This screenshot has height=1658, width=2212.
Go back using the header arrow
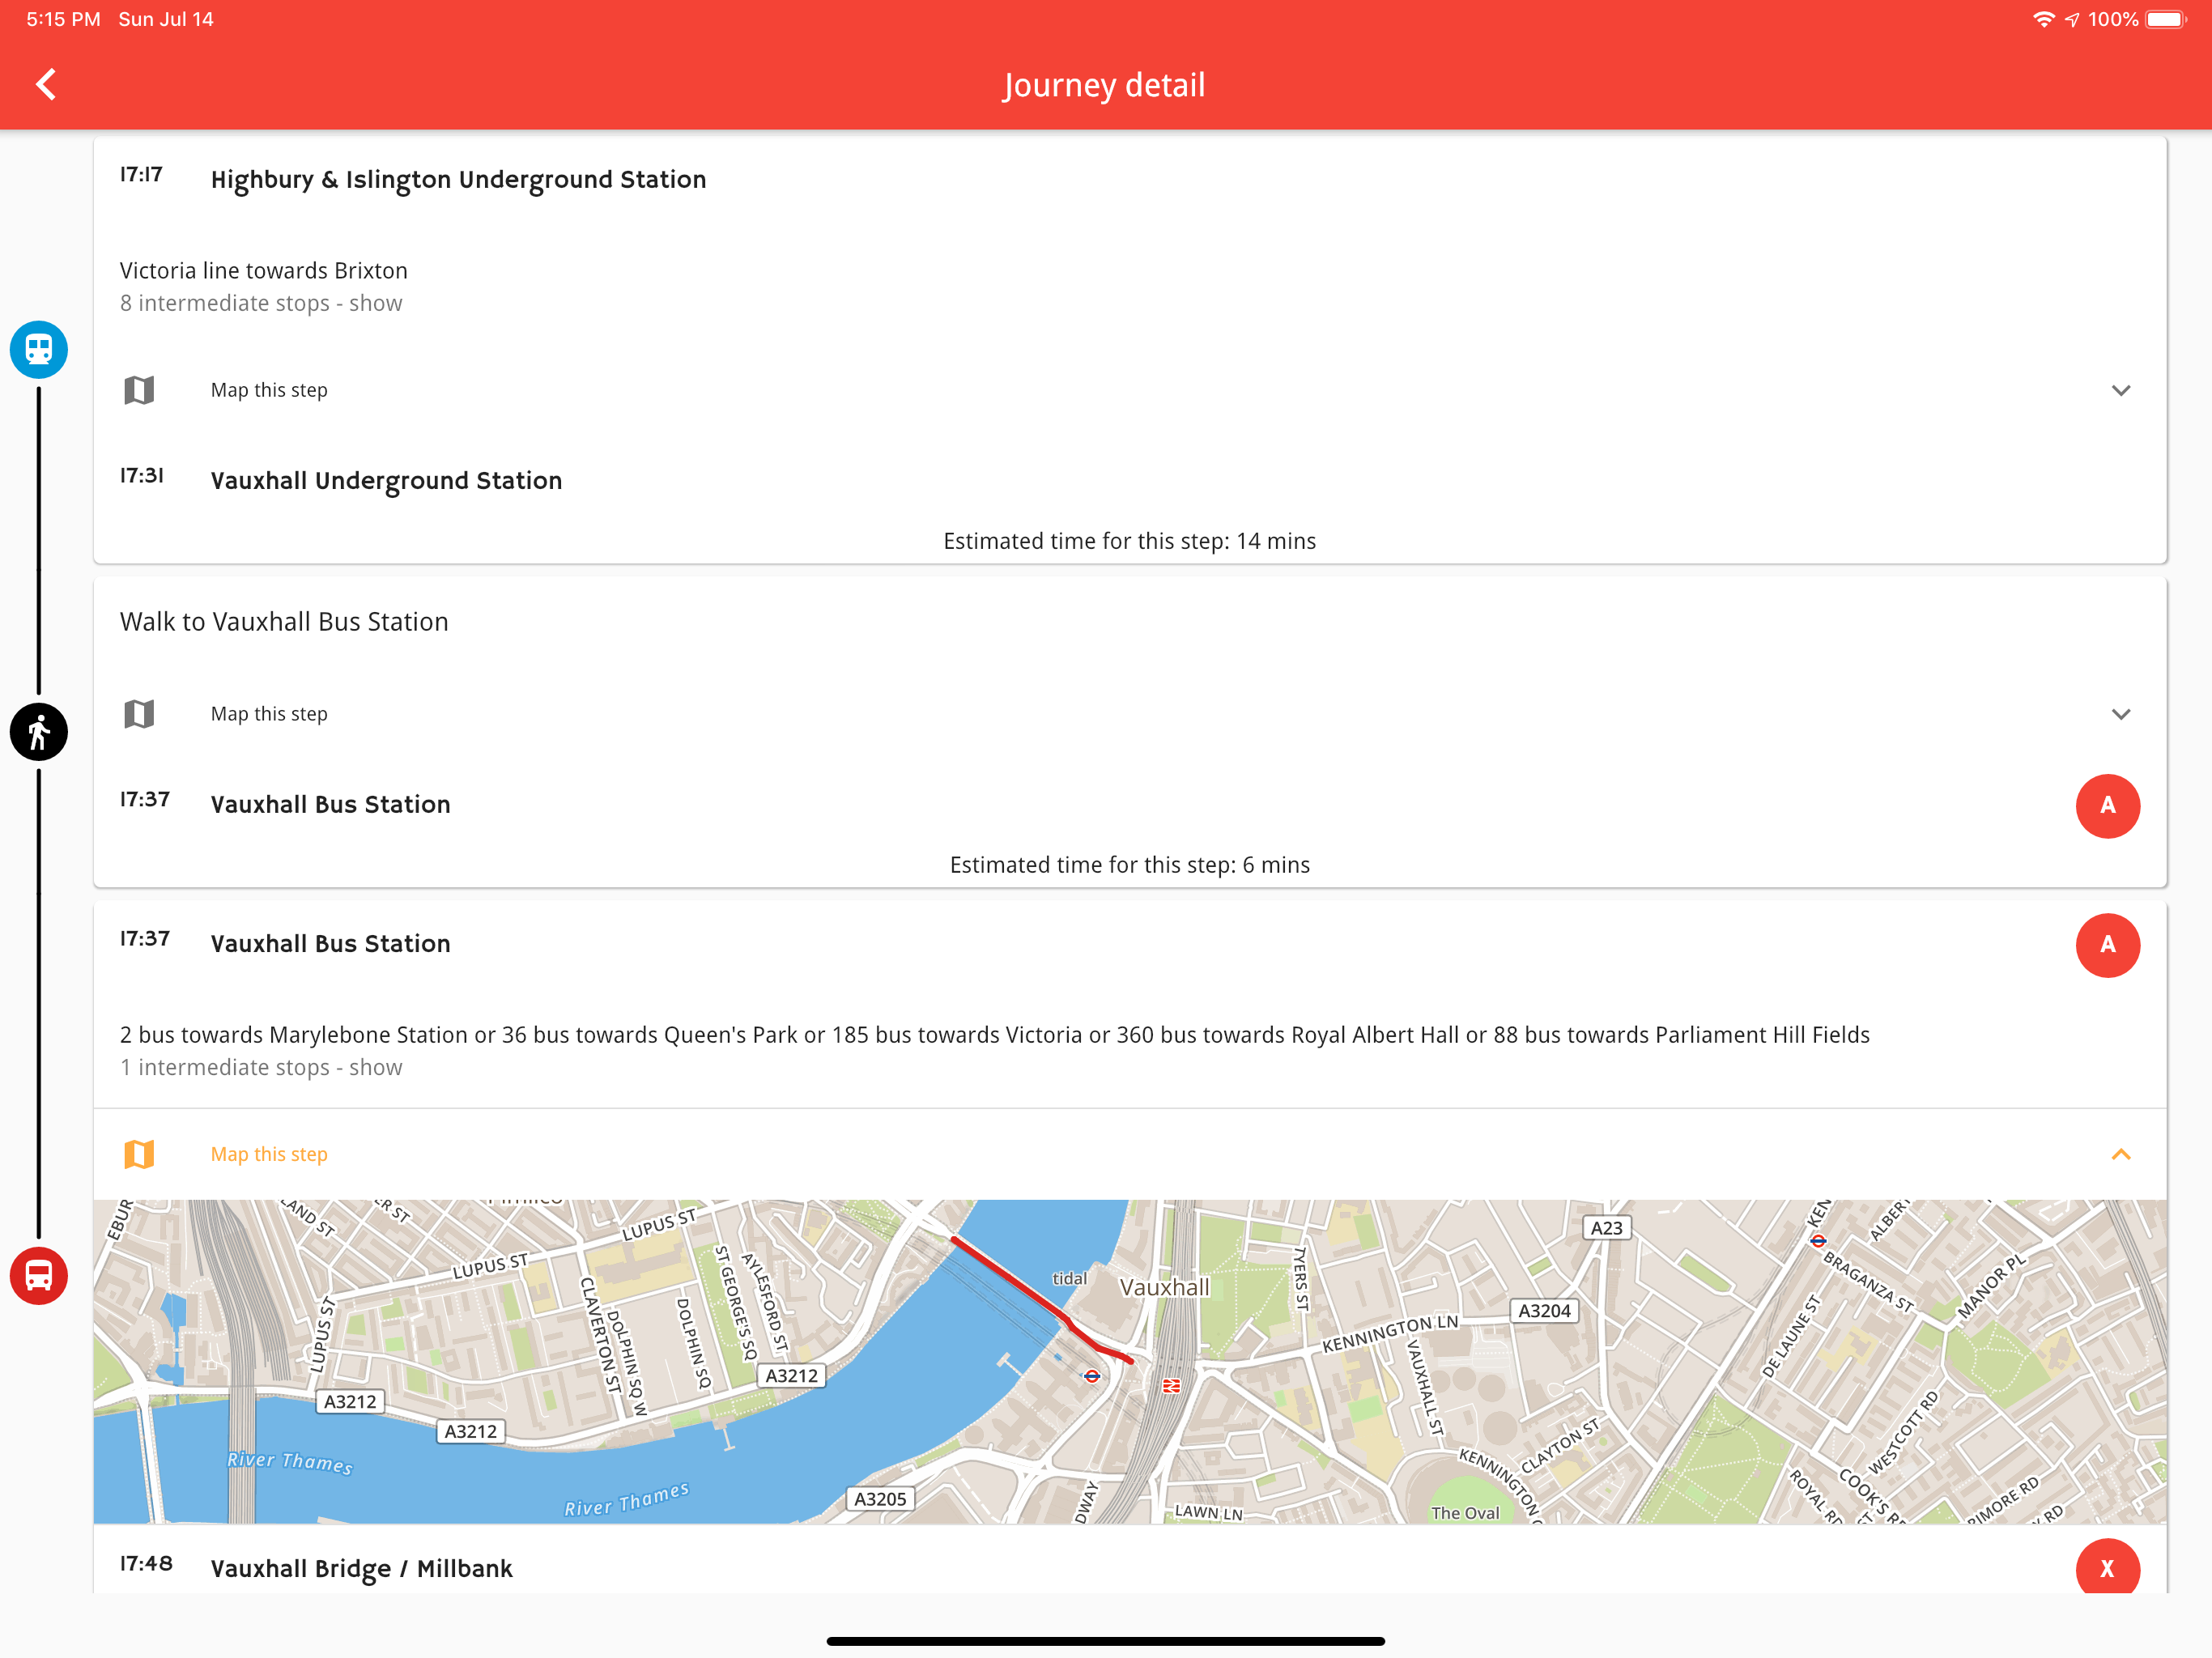[46, 84]
